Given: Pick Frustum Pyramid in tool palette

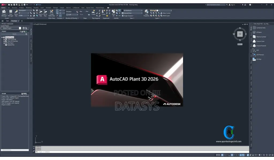Looking at the screenshot, I should (260, 46).
